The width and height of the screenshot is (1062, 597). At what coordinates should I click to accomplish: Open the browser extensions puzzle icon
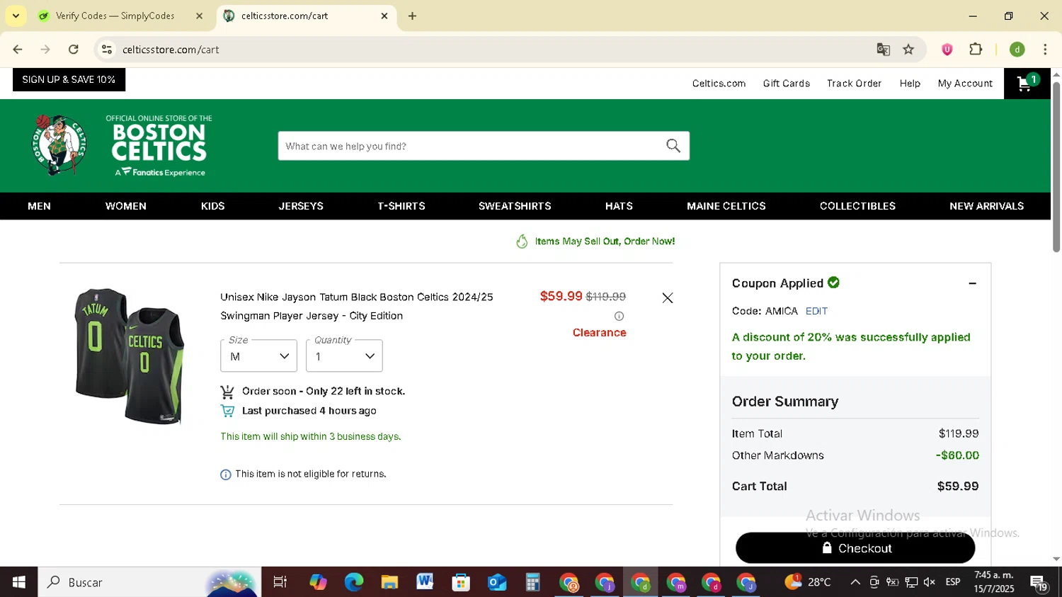tap(976, 50)
